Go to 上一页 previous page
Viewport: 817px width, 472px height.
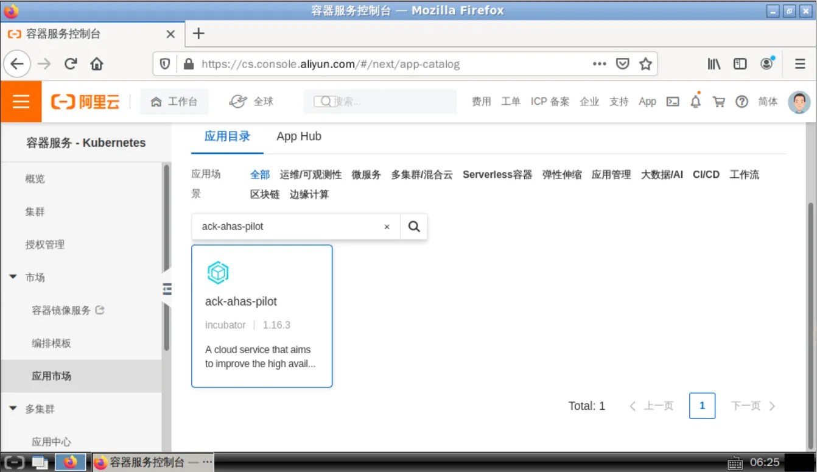(x=651, y=406)
